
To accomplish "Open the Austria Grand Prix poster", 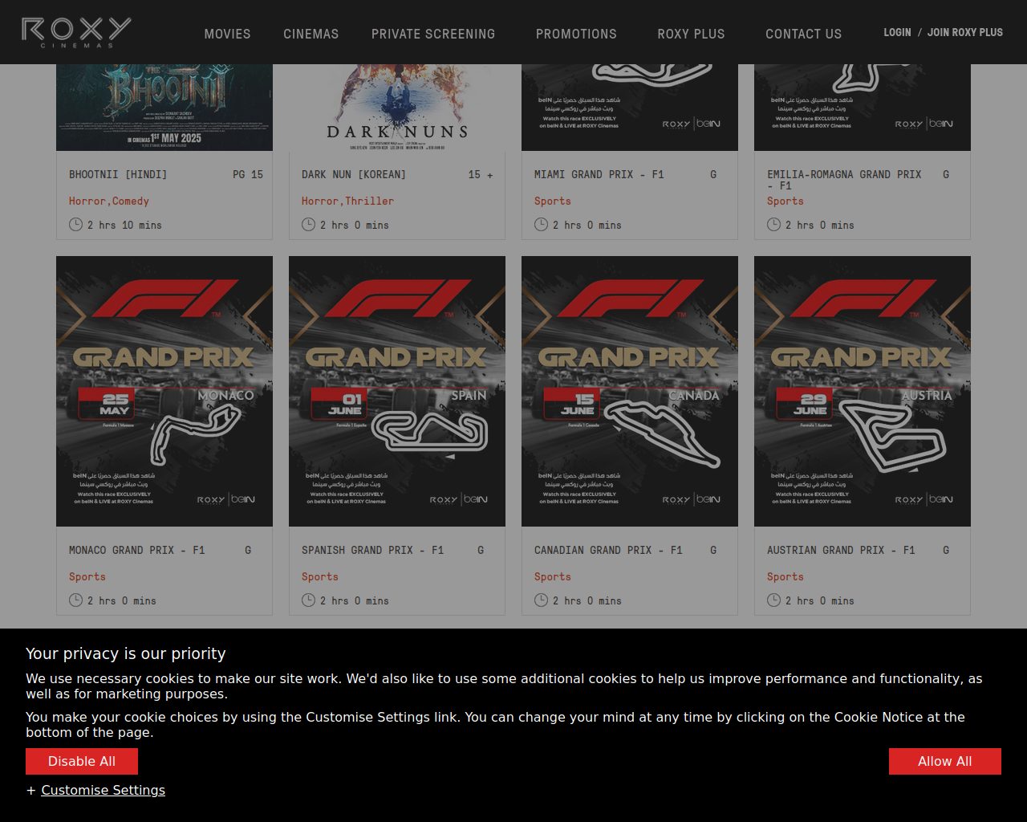I will click(x=863, y=391).
